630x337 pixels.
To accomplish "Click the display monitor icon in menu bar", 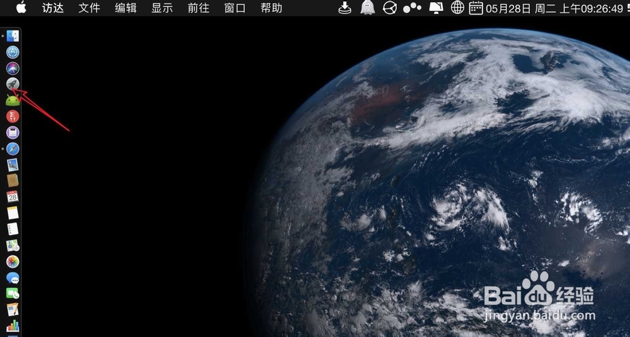I will (x=437, y=8).
